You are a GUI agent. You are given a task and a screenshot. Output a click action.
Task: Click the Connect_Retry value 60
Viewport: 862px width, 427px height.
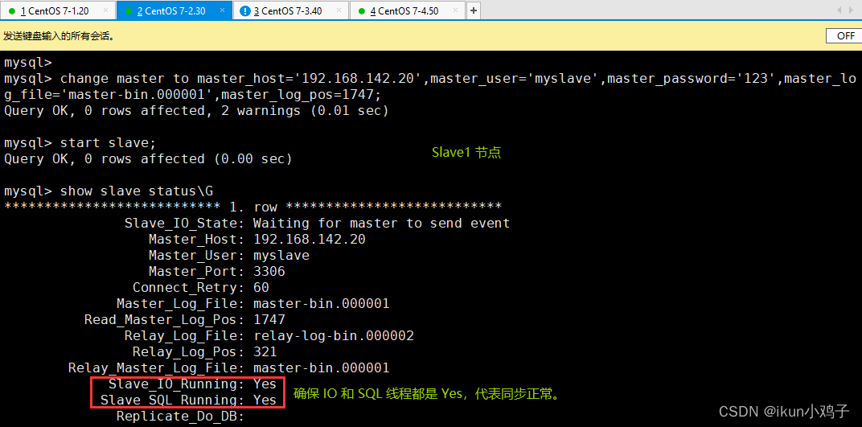click(x=261, y=287)
